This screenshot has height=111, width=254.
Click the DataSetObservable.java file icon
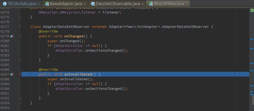[93, 4]
